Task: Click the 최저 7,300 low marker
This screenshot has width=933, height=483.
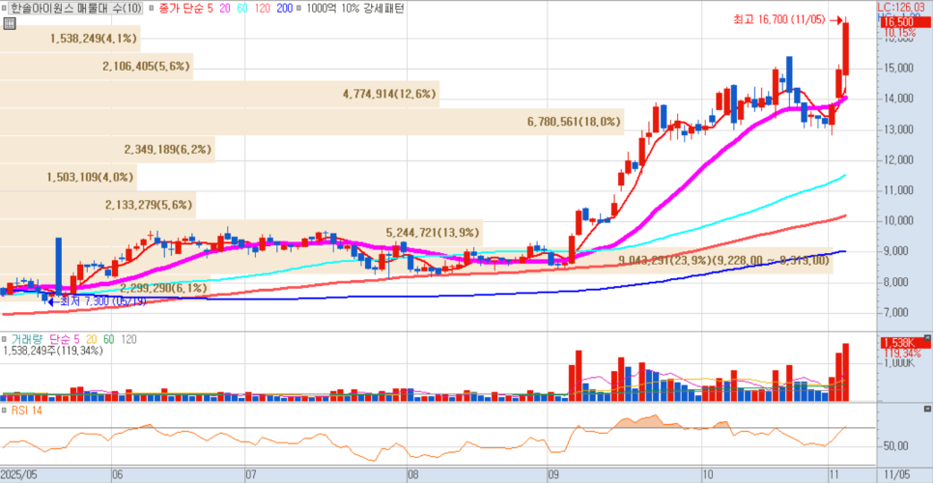Action: point(99,301)
